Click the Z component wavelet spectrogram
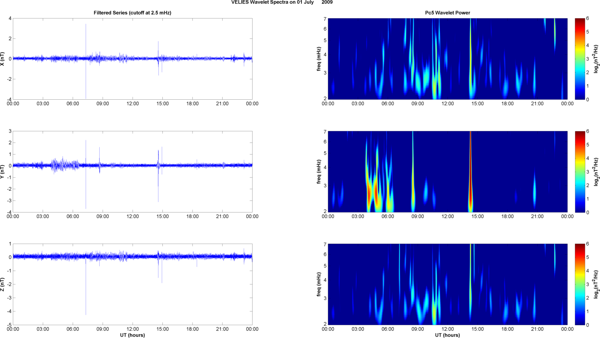This screenshot has height=338, width=600. click(448, 284)
